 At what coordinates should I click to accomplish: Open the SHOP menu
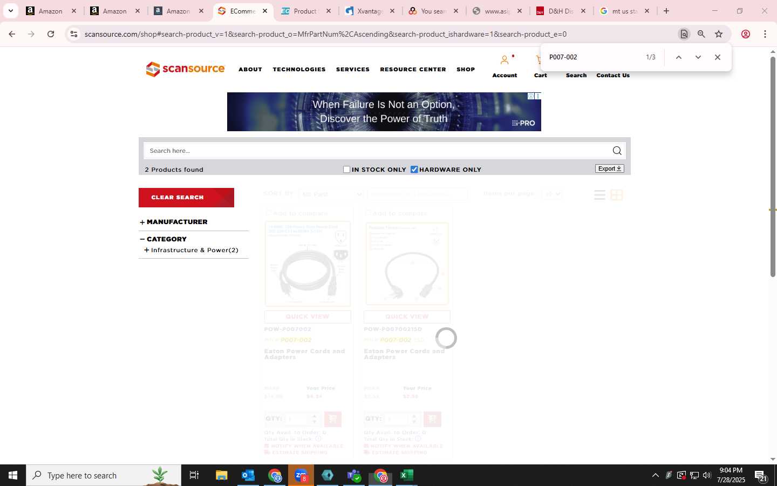pyautogui.click(x=466, y=69)
